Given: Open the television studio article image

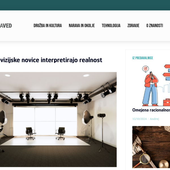Looking at the screenshot, I should (x=58, y=120).
